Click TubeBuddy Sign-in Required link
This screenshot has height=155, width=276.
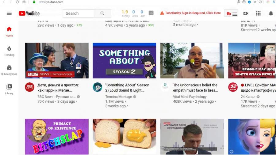pyautogui.click(x=193, y=13)
